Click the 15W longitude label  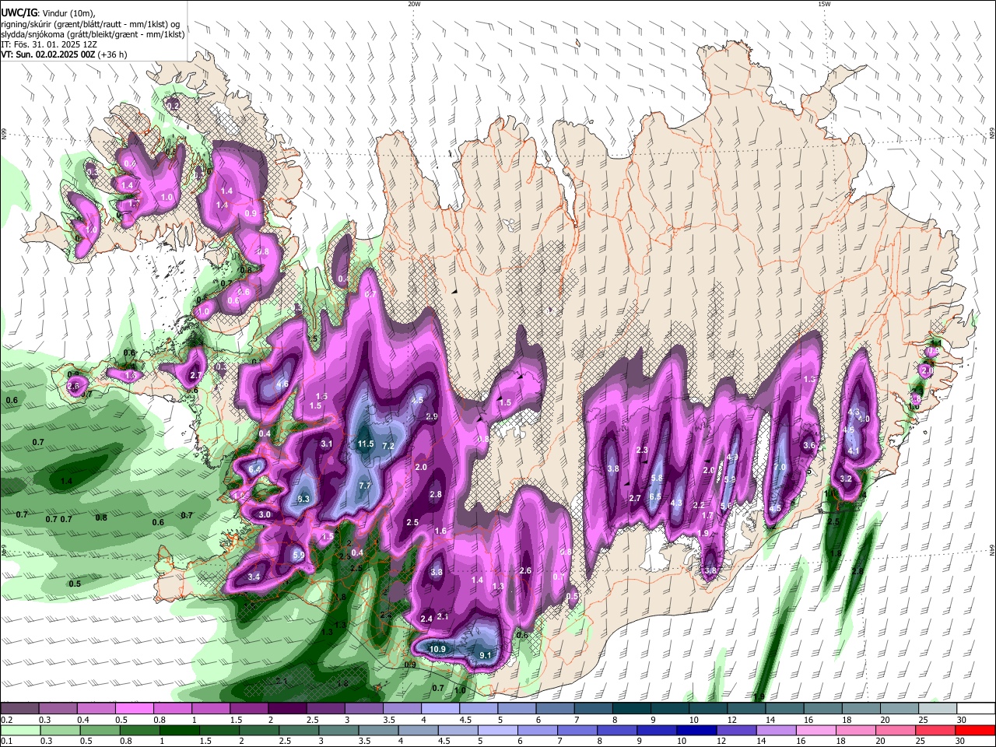tap(823, 4)
